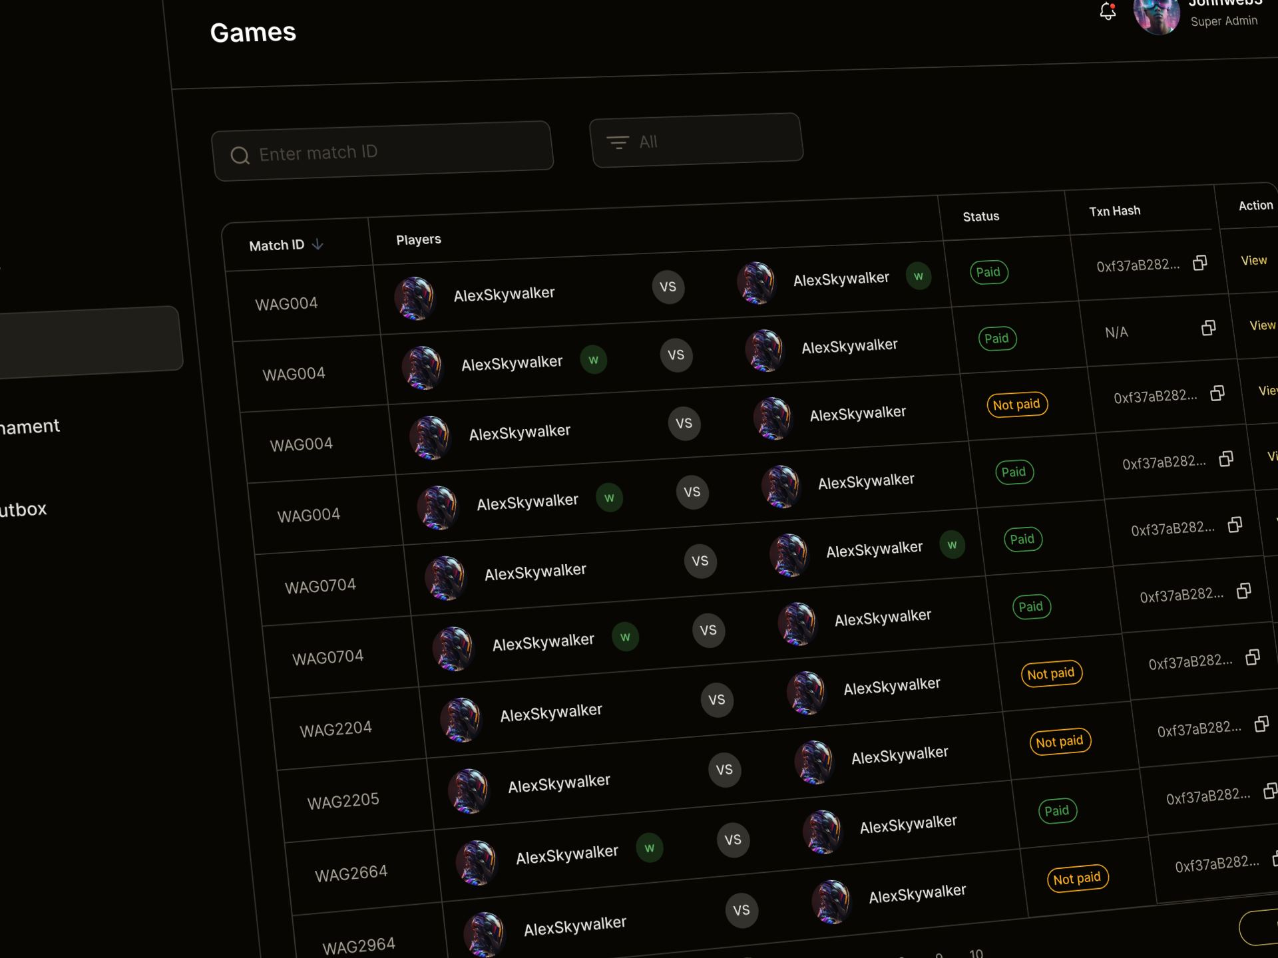Select the WAG2205 match ID cell
1278x958 pixels.
click(343, 801)
